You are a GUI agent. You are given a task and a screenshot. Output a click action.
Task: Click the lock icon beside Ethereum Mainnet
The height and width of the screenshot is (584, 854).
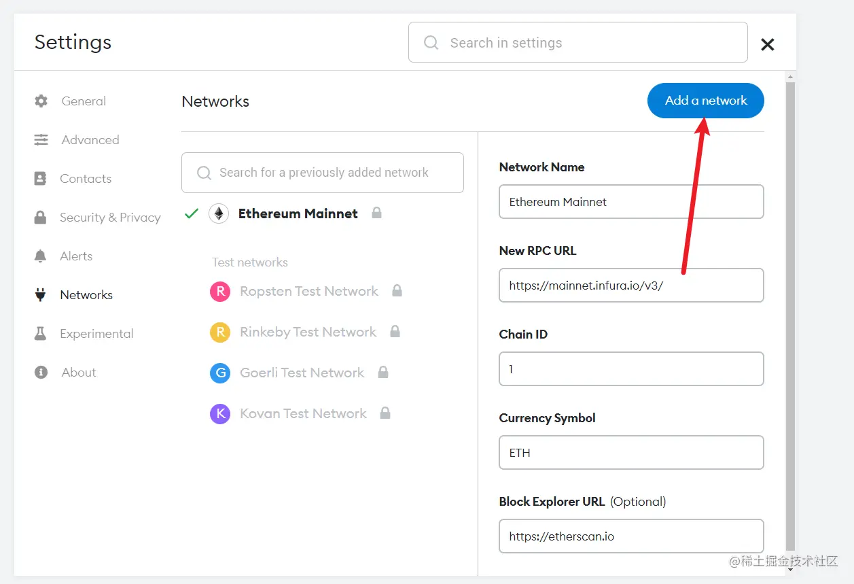pos(376,213)
